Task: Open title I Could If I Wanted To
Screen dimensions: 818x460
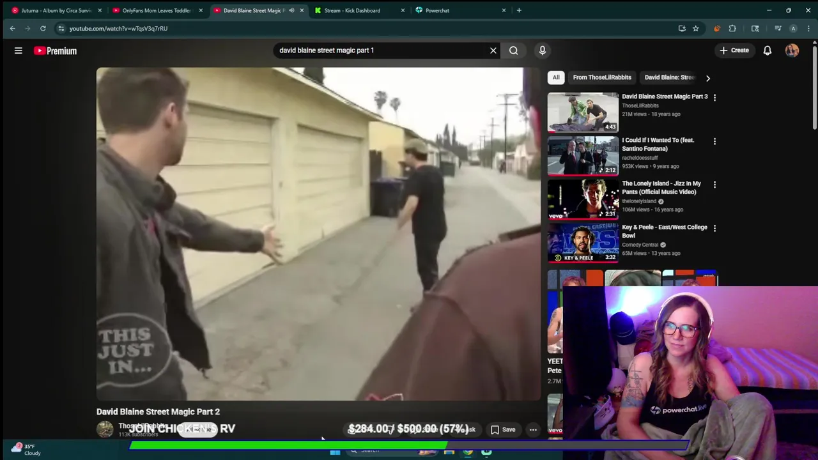Action: (x=658, y=144)
